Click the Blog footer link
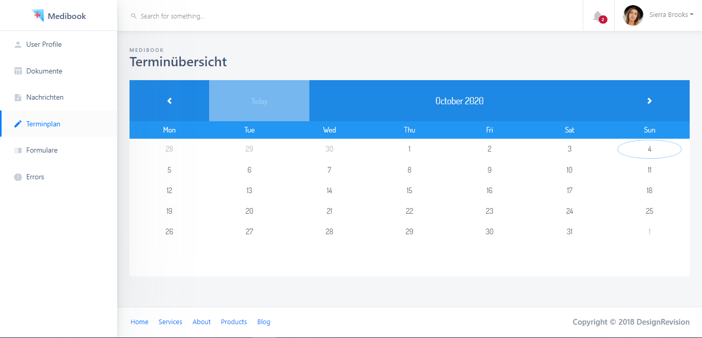The image size is (702, 338). click(264, 322)
